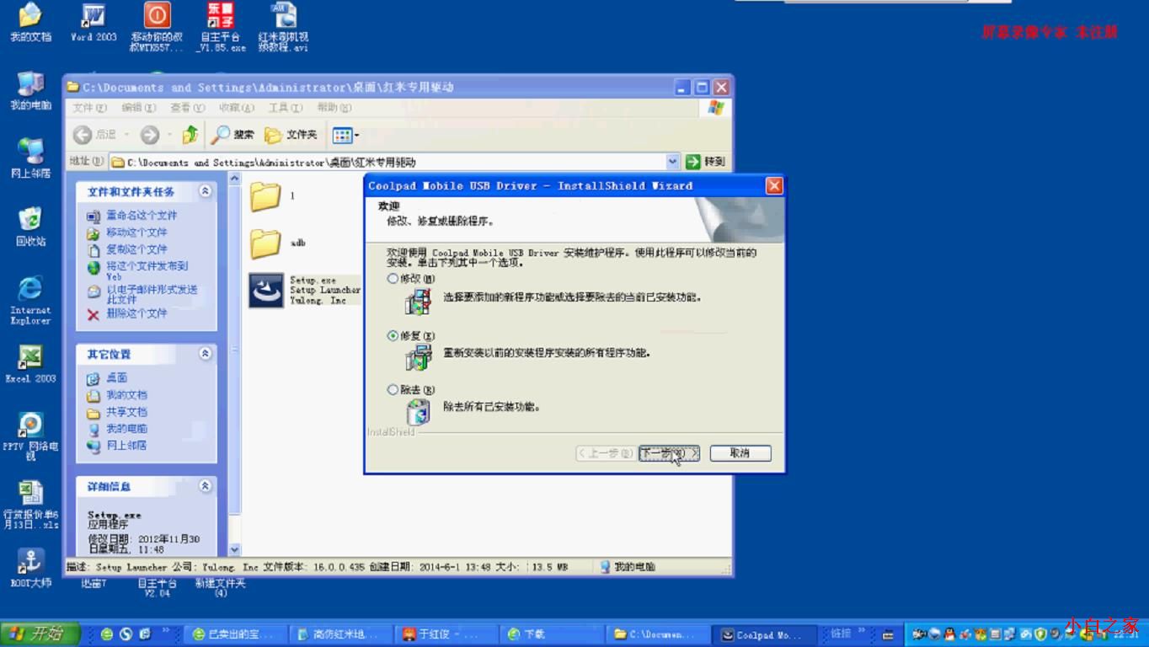Open the 收藏 menu in Explorer

point(236,108)
